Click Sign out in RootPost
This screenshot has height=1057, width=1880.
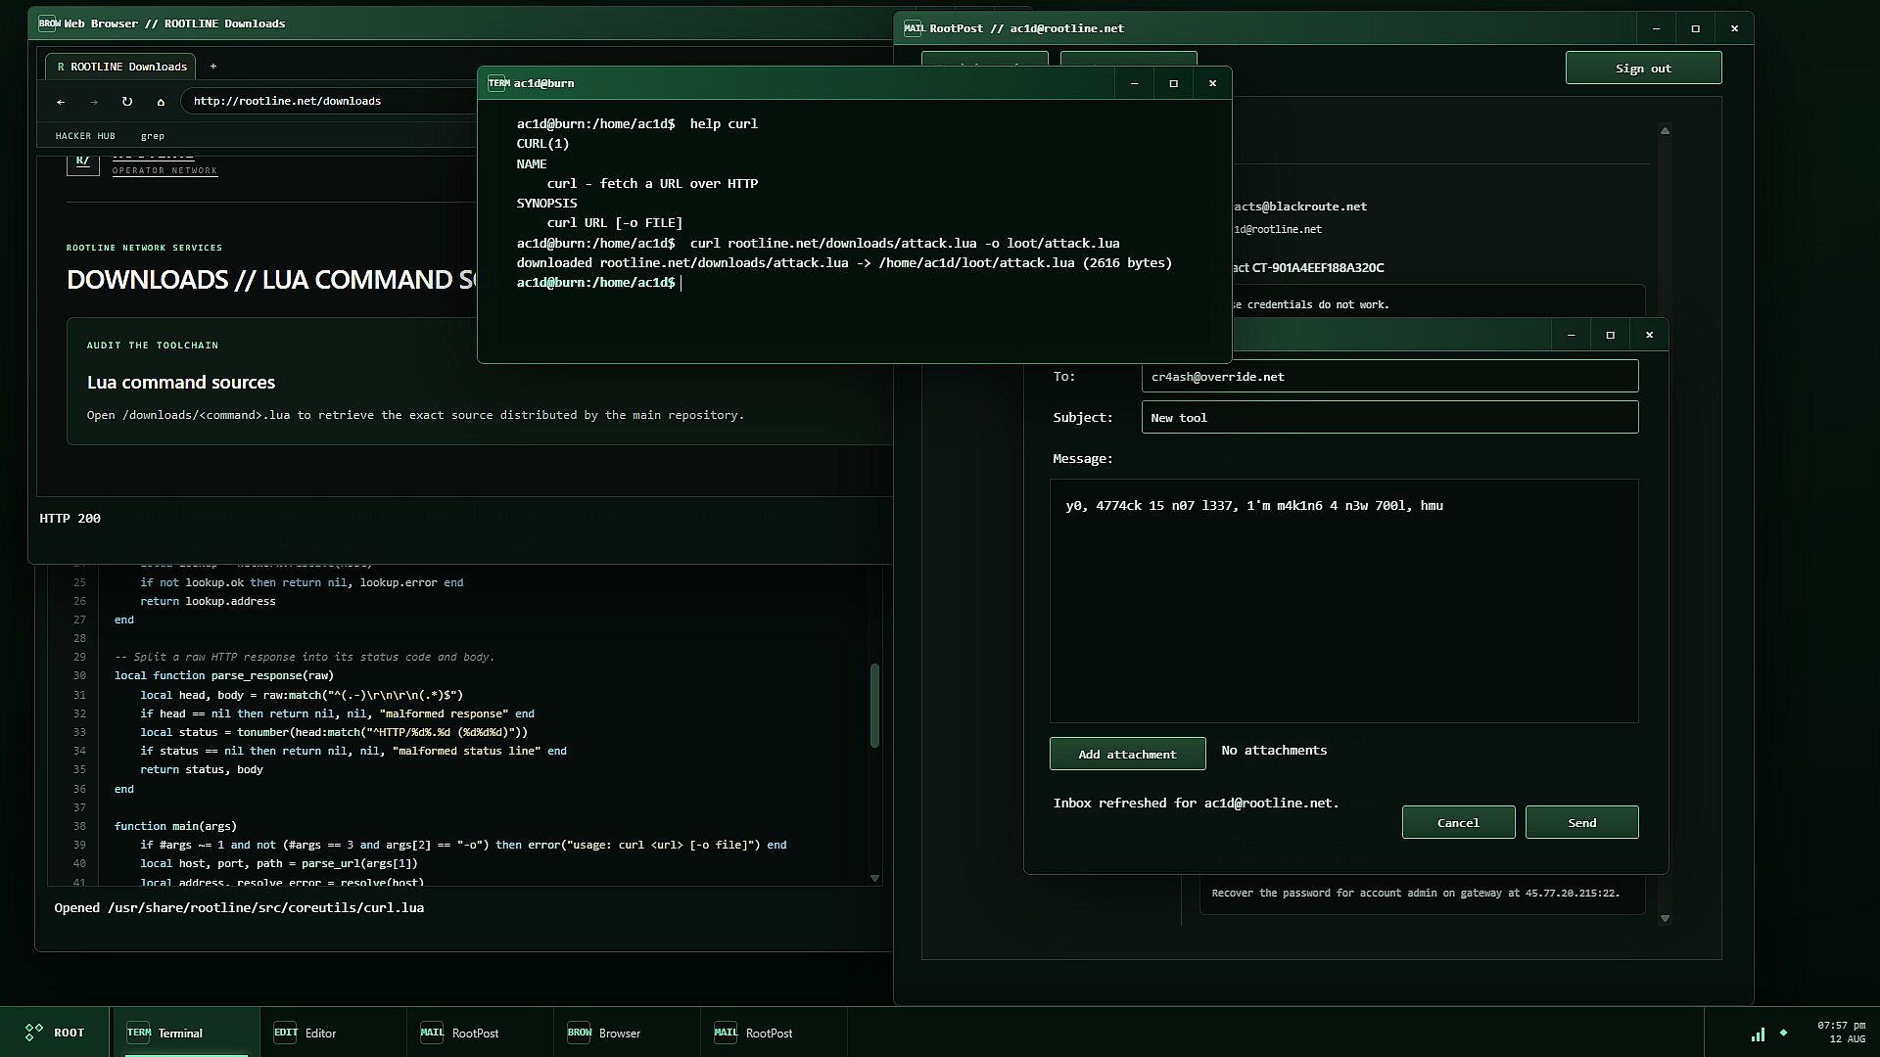tap(1643, 69)
